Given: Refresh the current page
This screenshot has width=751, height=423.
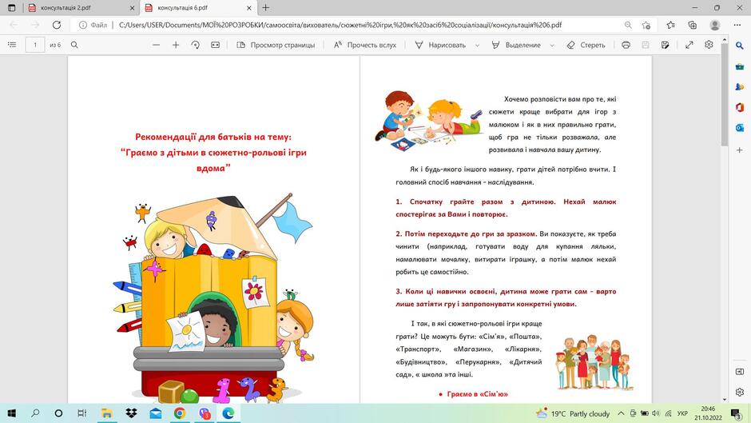Looking at the screenshot, I should click(57, 25).
